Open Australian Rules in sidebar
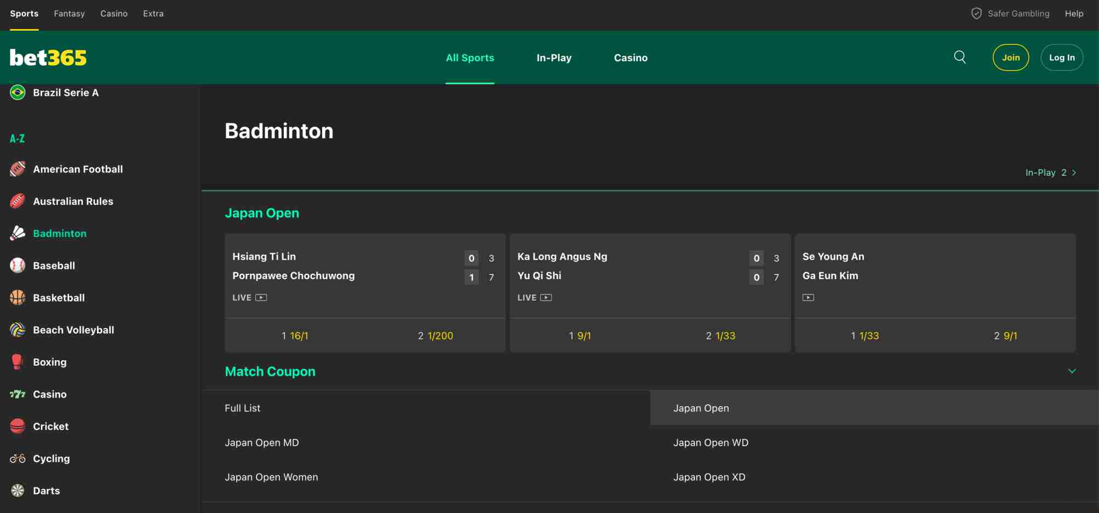The height and width of the screenshot is (513, 1099). (x=73, y=201)
